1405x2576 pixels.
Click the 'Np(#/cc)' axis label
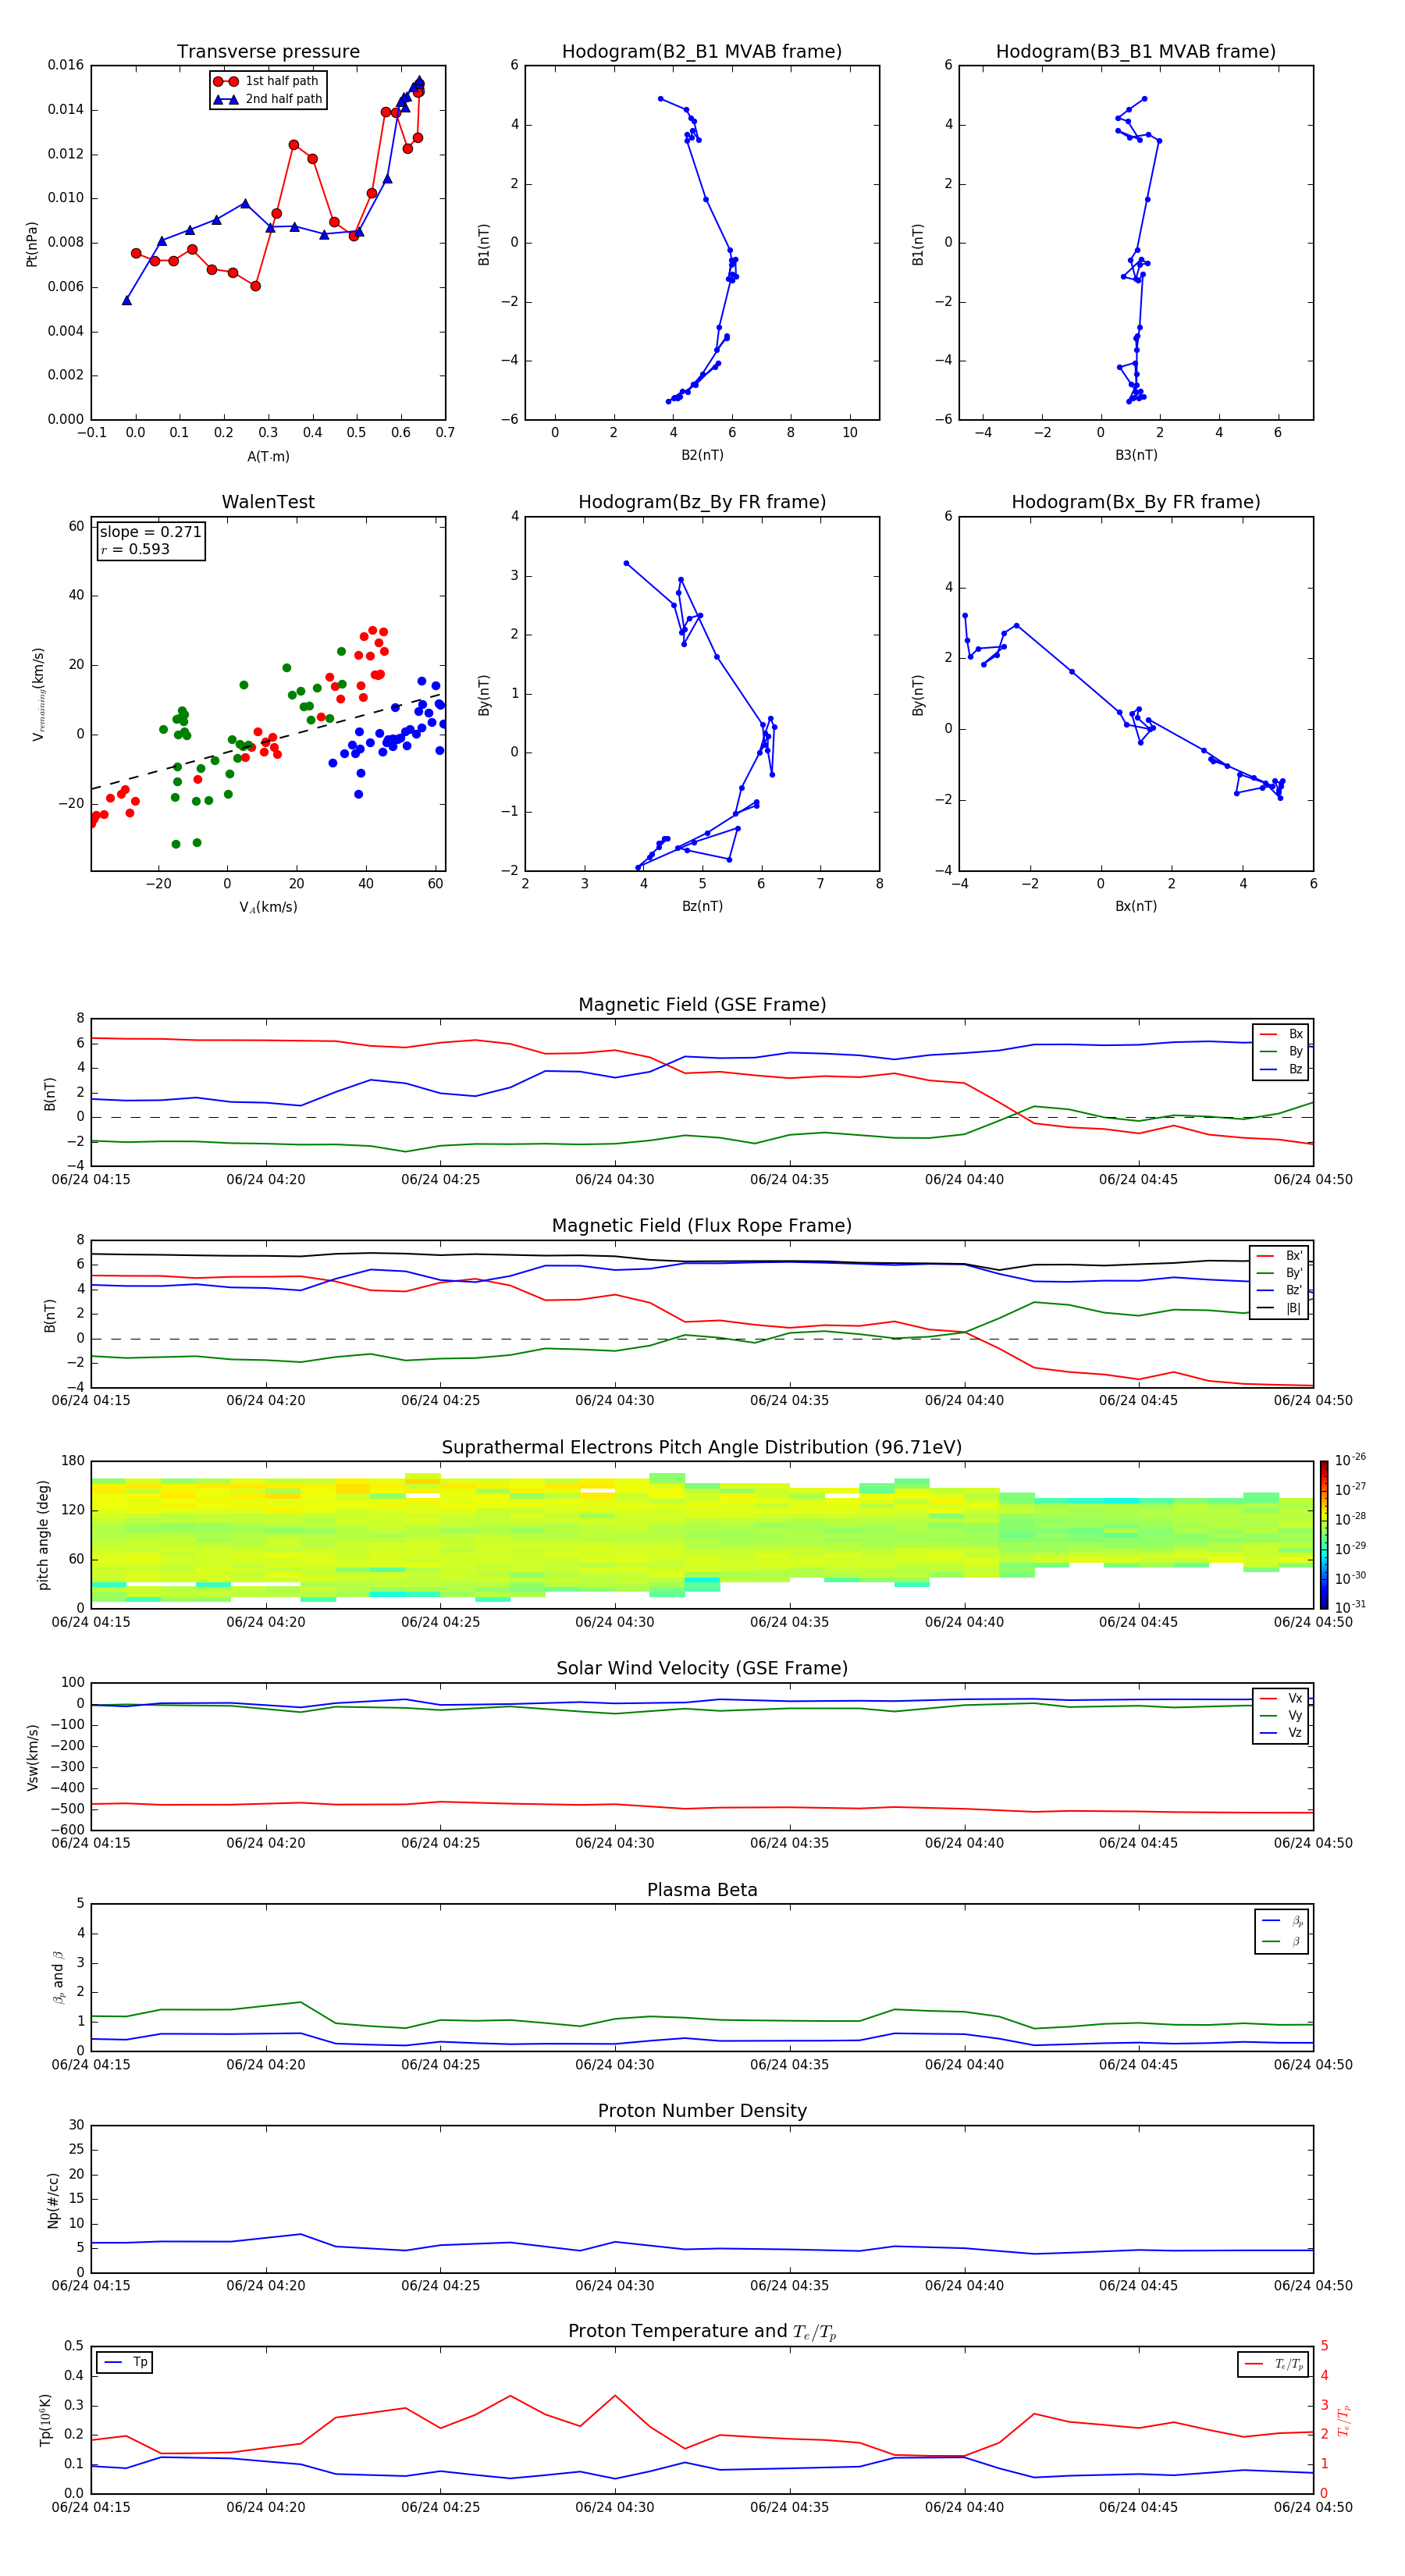click(x=53, y=2199)
